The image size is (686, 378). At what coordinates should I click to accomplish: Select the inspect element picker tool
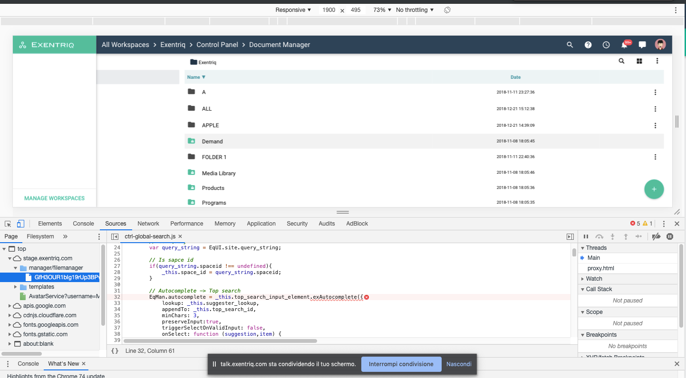pyautogui.click(x=8, y=224)
